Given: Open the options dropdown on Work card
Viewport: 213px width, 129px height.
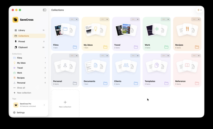Looking at the screenshot, I should tap(165, 19).
